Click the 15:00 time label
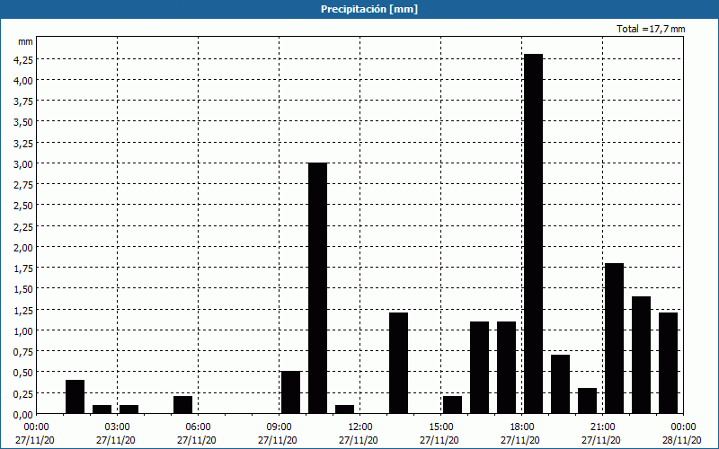Viewport: 719px width, 449px height. tap(441, 427)
